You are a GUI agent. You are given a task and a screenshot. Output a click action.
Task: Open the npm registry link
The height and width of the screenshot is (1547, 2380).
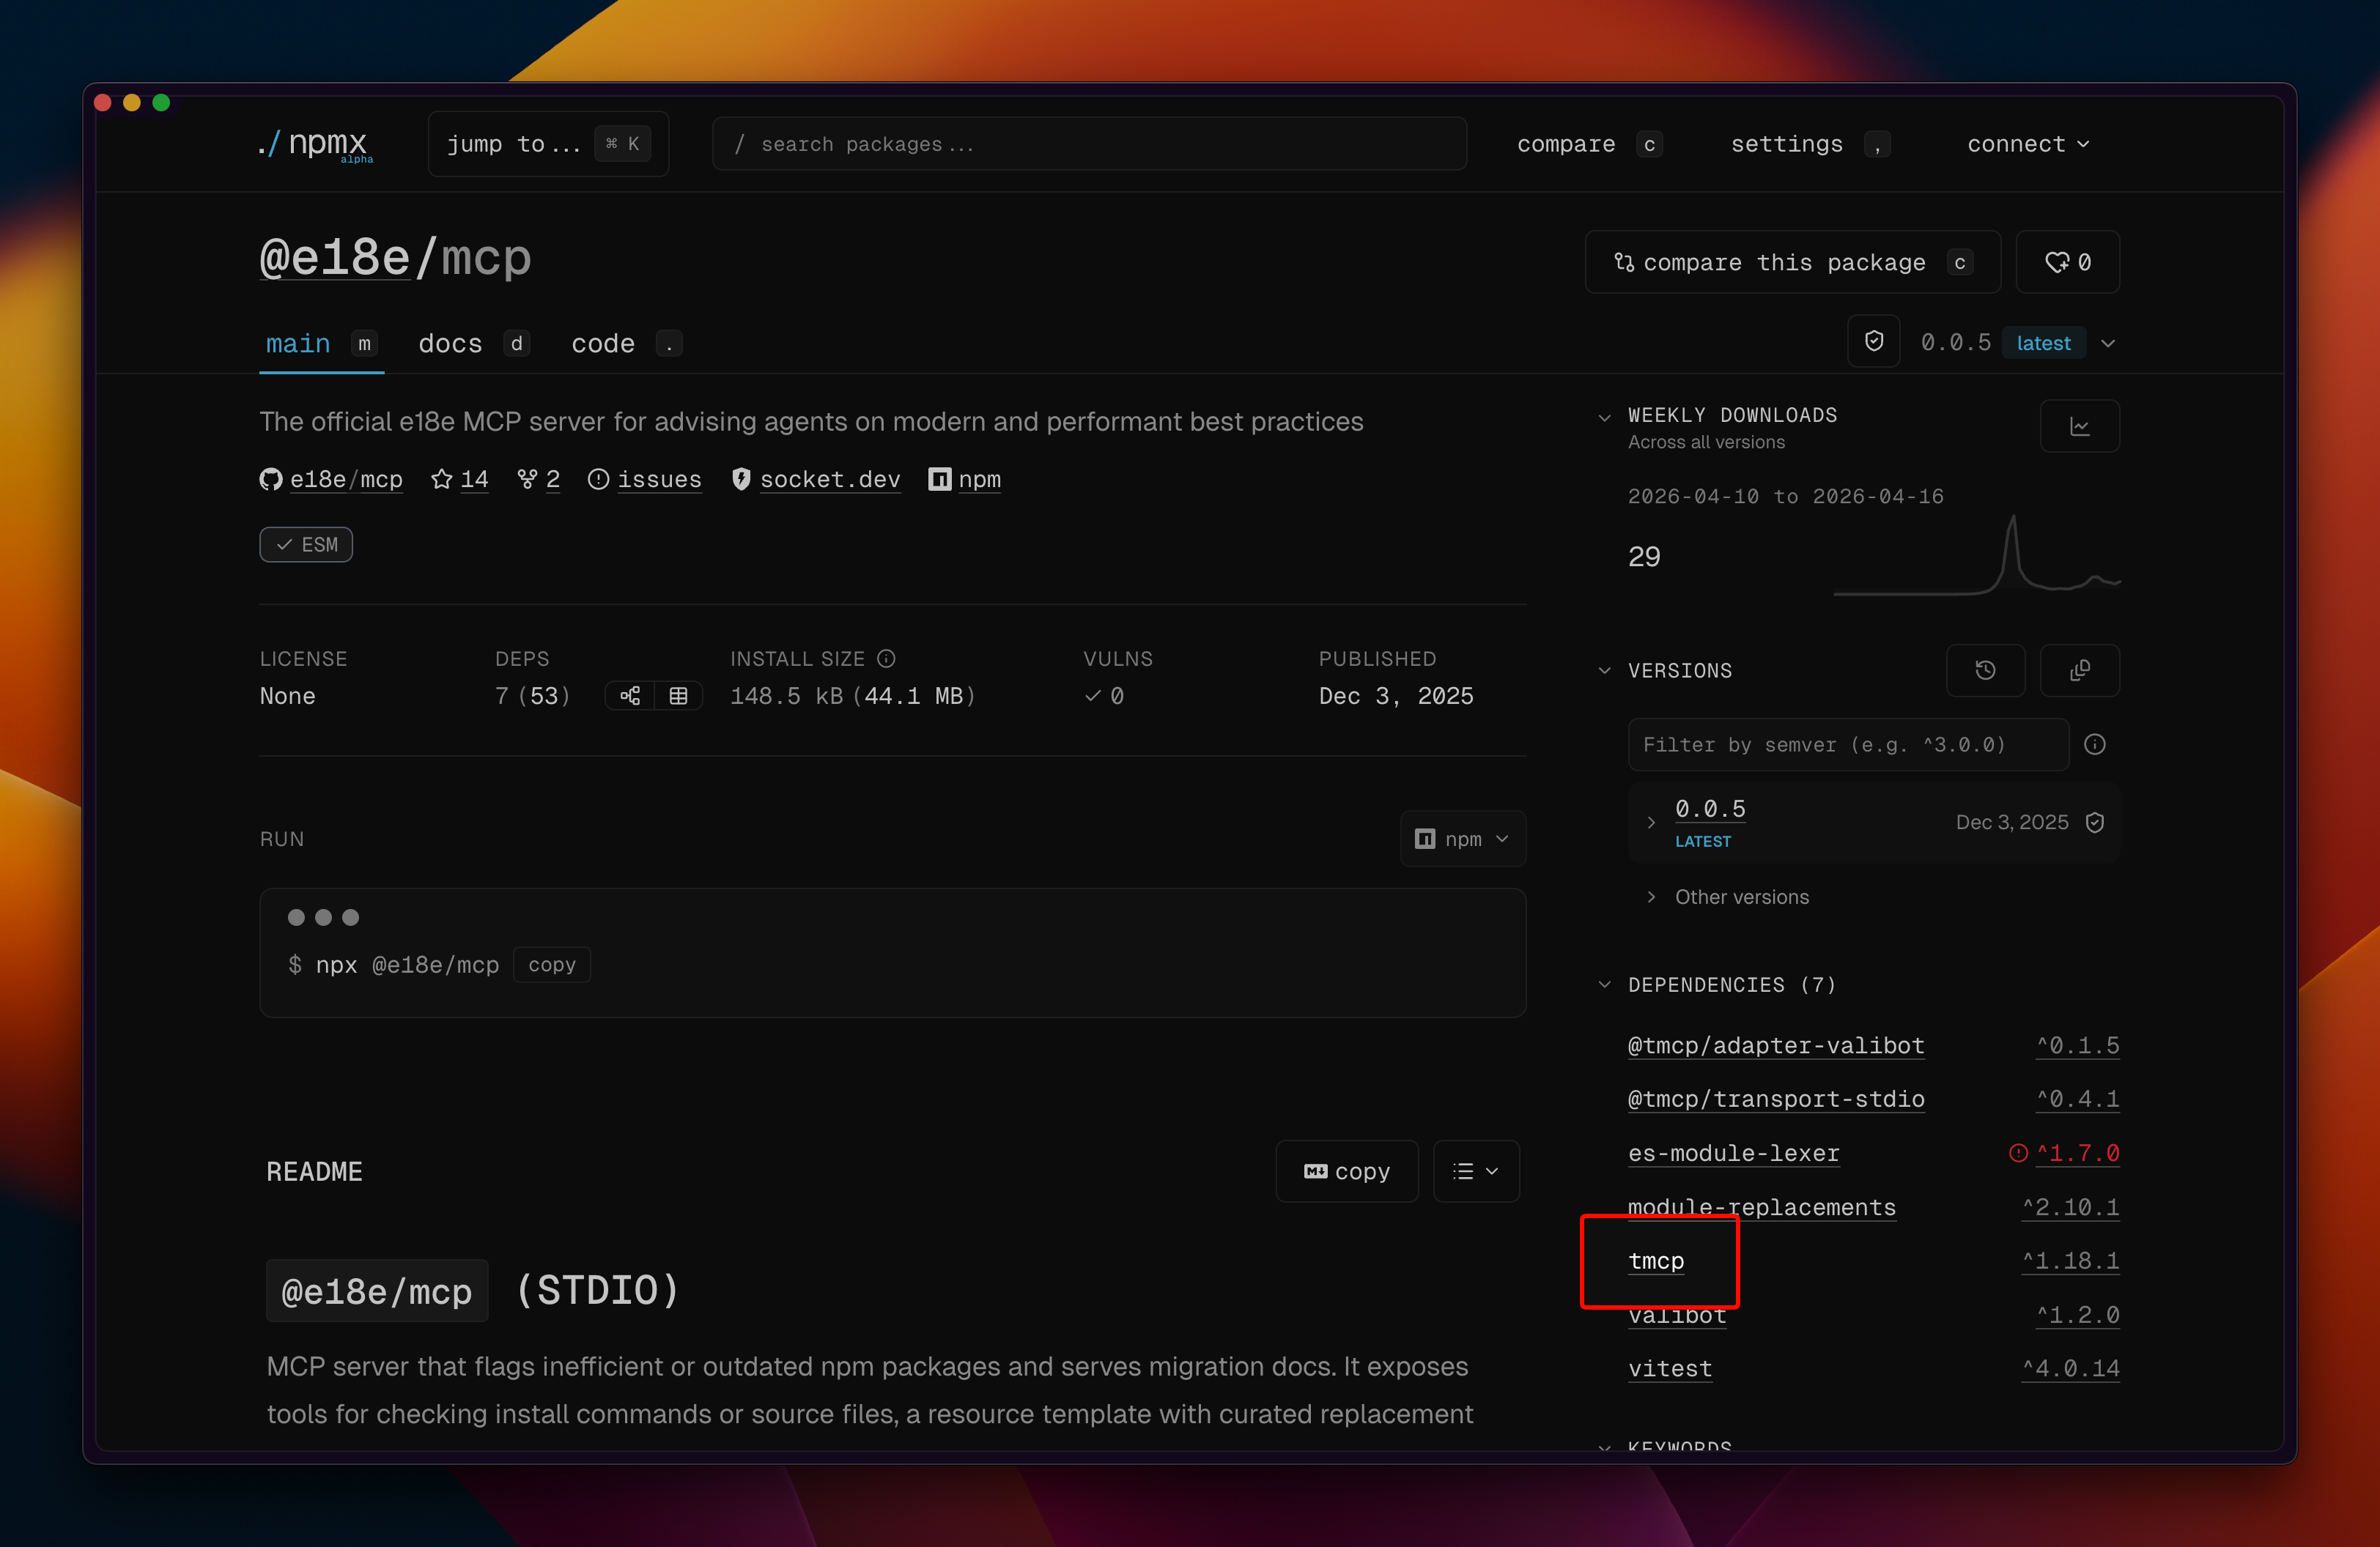pos(965,480)
